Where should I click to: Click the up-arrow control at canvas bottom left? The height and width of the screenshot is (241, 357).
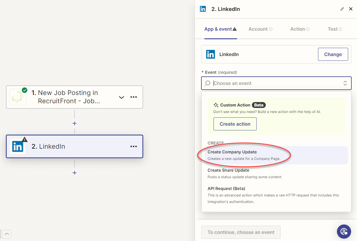7,234
